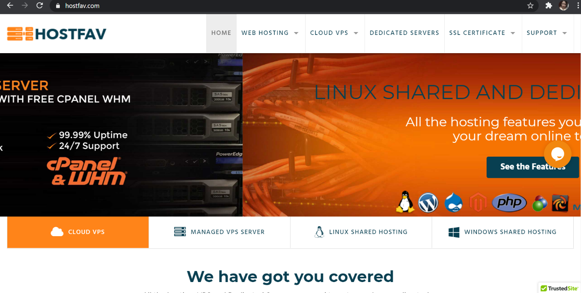Expand the Cloud VPS nav dropdown arrow
The width and height of the screenshot is (581, 293).
[x=356, y=33]
